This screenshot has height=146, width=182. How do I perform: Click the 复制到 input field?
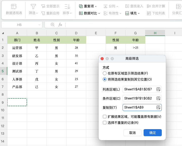(142, 107)
